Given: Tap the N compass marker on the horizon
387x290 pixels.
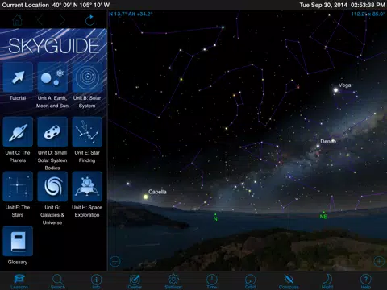Looking at the screenshot, I should pos(215,218).
